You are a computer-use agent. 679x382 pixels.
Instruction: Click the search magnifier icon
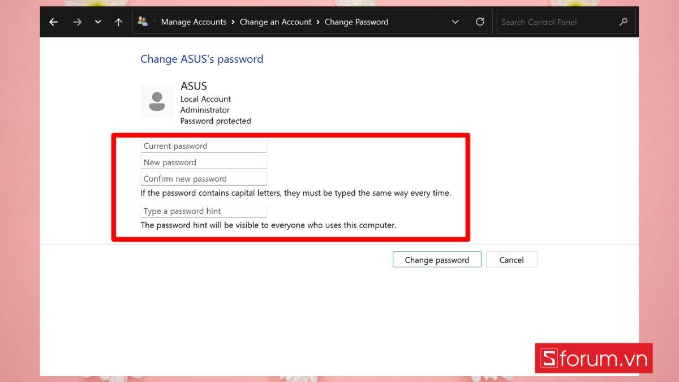click(624, 22)
